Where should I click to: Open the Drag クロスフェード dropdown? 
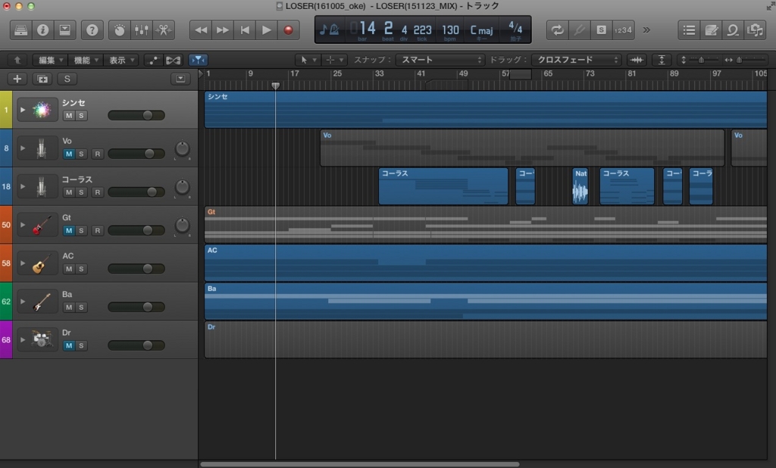pos(577,60)
